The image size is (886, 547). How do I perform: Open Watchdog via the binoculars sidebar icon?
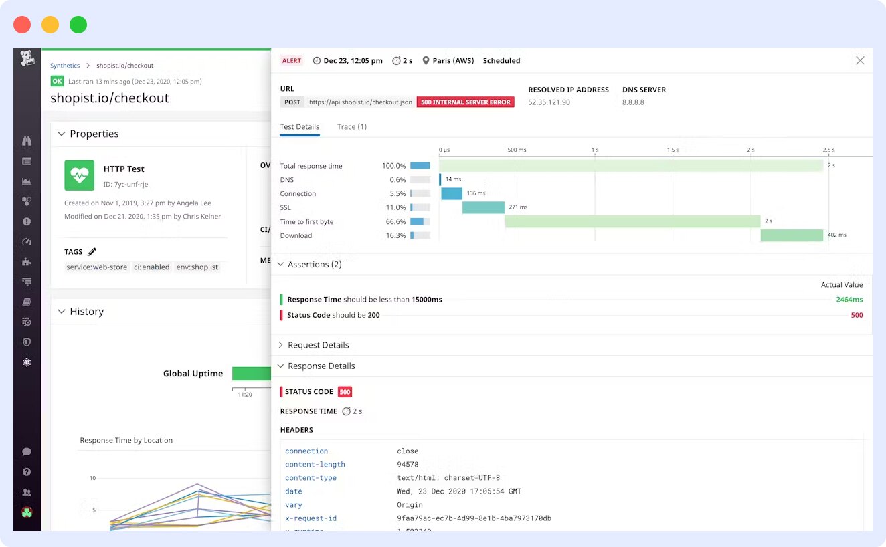tap(27, 142)
